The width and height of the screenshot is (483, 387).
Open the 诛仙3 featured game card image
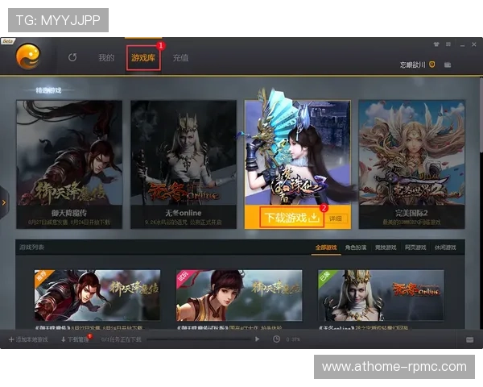click(298, 152)
